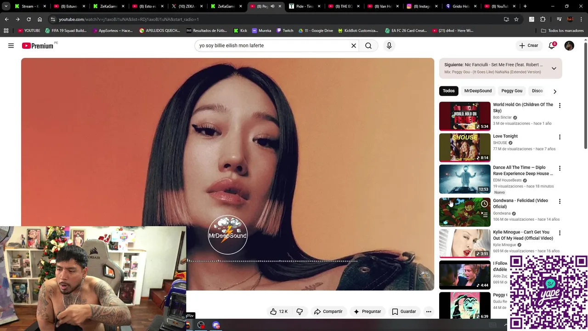Play the I Follow video thumbnail

tap(465, 275)
